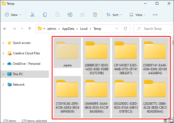Screen dimensions: 174x123
Task: Select folder {2829877C-3EB6-4C2E-8E88-CBC54DADE9AA}
Action: (155, 95)
